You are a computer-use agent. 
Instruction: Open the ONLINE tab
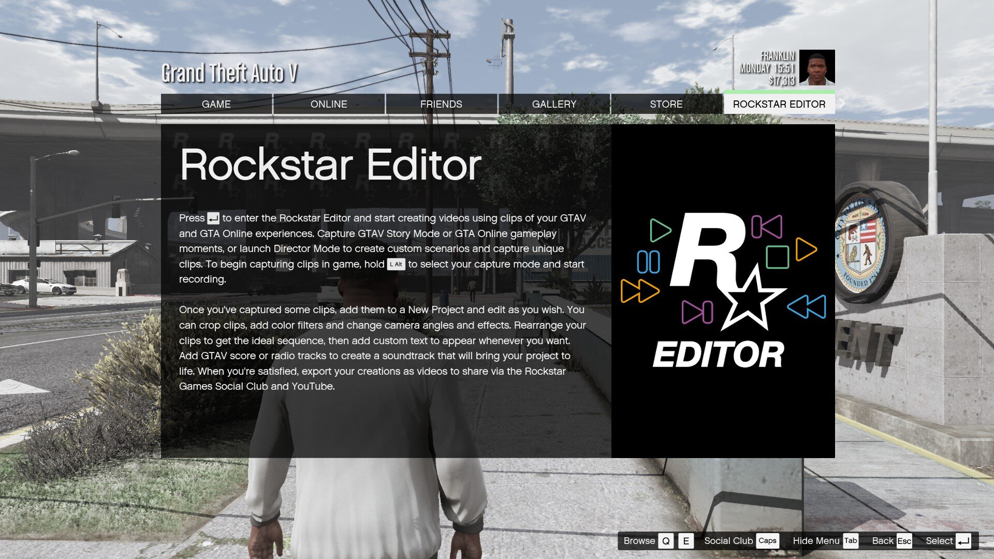329,104
